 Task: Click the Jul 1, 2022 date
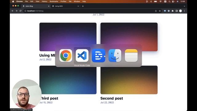(x=98, y=14)
